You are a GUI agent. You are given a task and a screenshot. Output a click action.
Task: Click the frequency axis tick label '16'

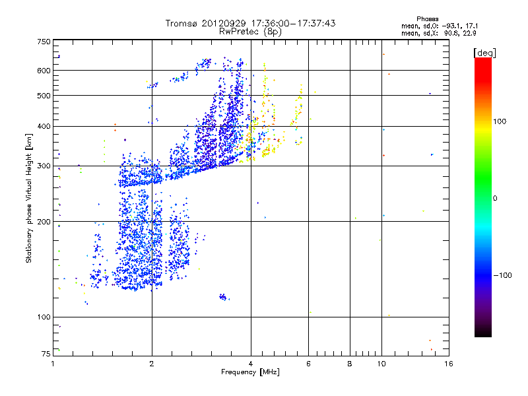click(x=449, y=364)
